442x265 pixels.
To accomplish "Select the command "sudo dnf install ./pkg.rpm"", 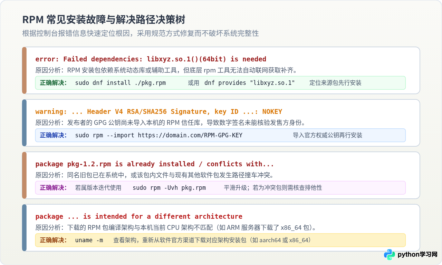I will point(121,83).
